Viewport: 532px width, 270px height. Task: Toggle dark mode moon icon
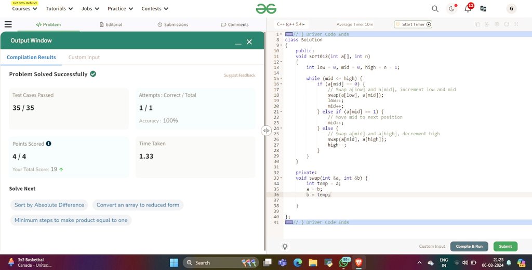(451, 9)
